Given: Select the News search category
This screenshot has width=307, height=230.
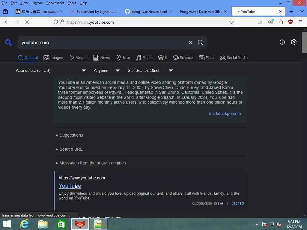Looking at the screenshot, I should click(102, 58).
